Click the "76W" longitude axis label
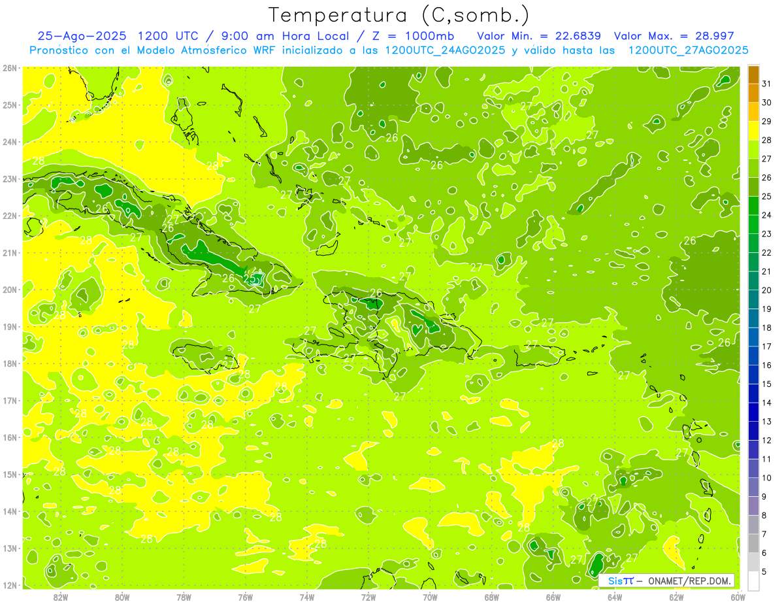The image size is (784, 606). point(246,597)
